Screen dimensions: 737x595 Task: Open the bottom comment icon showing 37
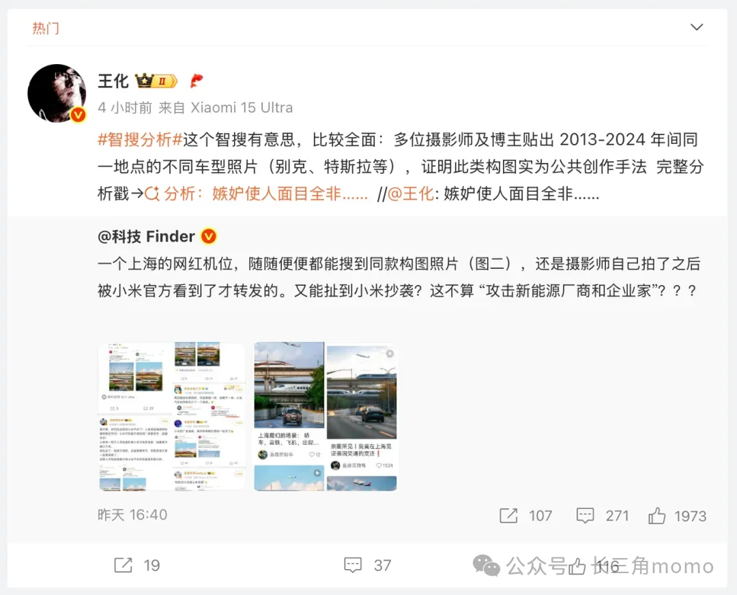point(353,565)
